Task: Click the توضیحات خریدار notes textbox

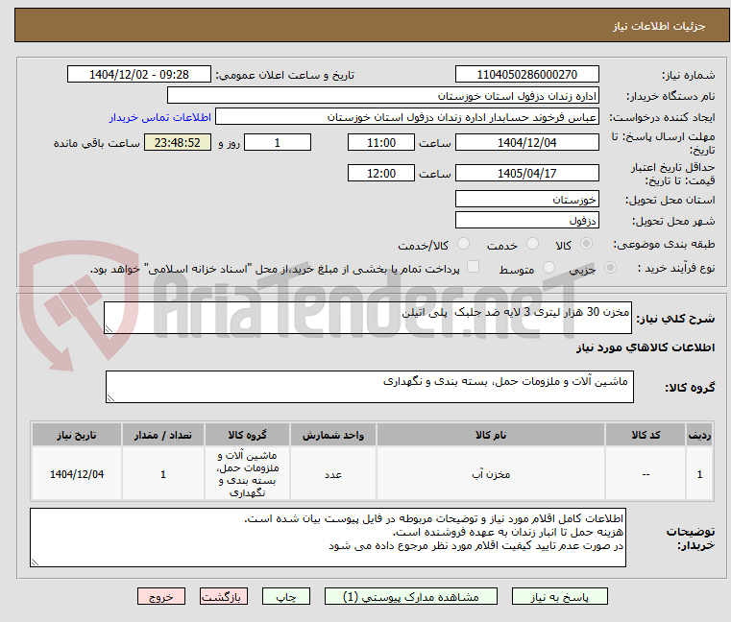Action: tap(328, 538)
